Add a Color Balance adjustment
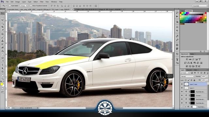Viewport: 209px width, 117px height. coord(188,63)
